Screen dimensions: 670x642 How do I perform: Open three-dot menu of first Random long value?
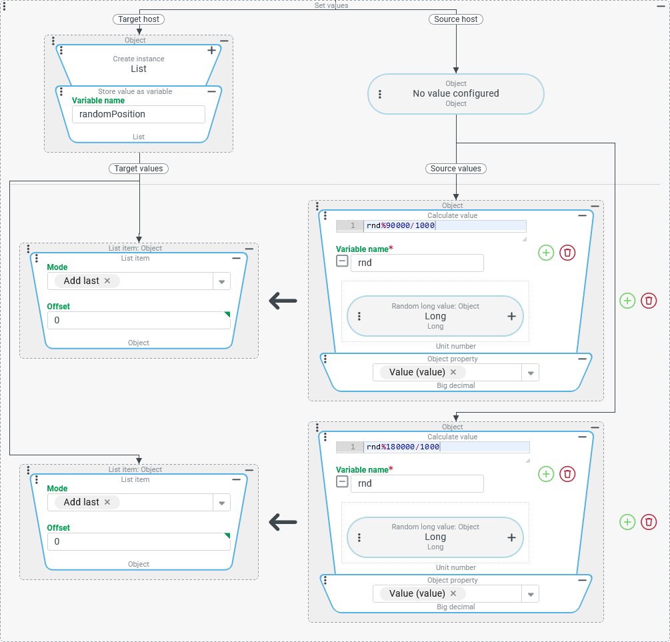click(x=359, y=316)
